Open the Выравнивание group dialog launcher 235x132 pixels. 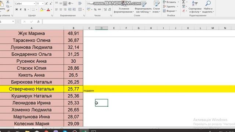point(84,15)
